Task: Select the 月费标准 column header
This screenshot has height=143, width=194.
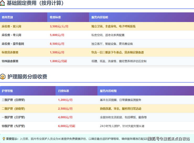Action: pyautogui.click(x=63, y=91)
